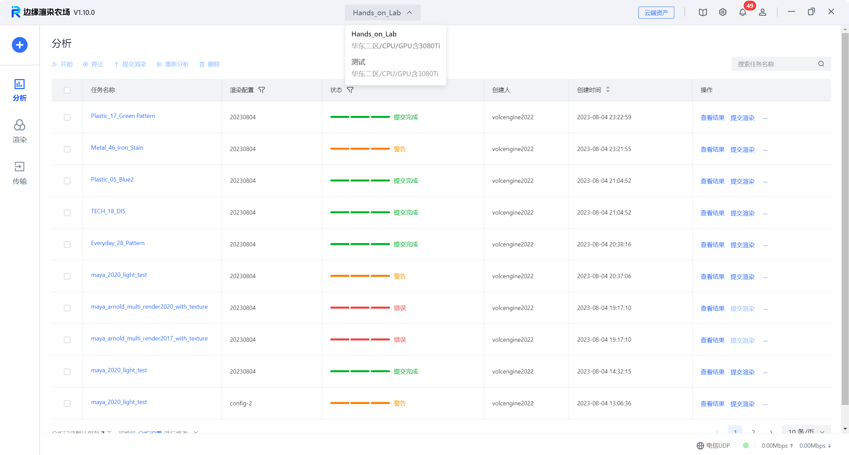This screenshot has width=849, height=455.
Task: Open the settings gear icon
Action: 723,12
